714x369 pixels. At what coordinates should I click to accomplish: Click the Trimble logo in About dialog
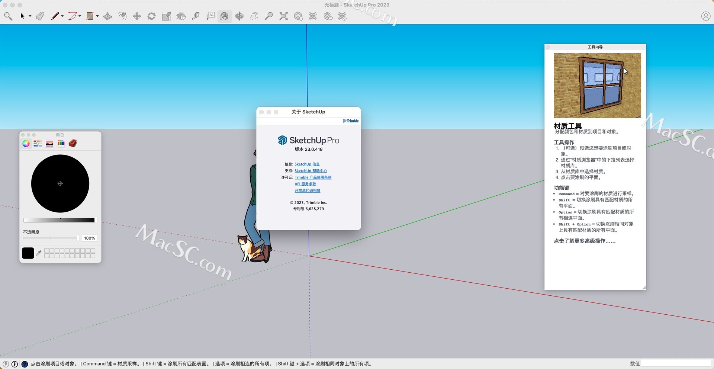351,121
